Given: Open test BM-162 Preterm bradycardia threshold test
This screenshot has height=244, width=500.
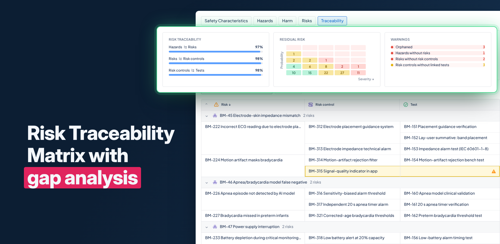Looking at the screenshot, I should [x=443, y=216].
